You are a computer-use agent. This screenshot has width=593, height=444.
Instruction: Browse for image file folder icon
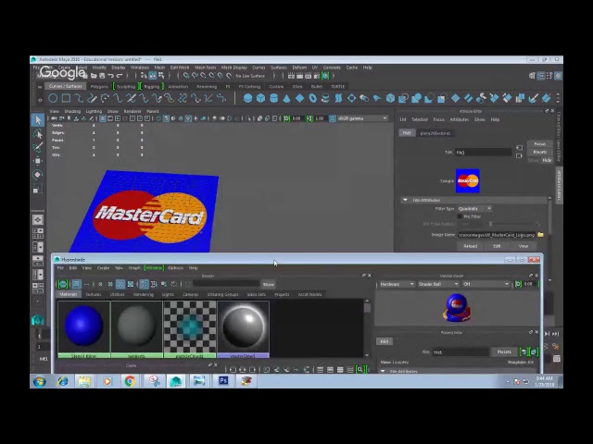tap(540, 235)
